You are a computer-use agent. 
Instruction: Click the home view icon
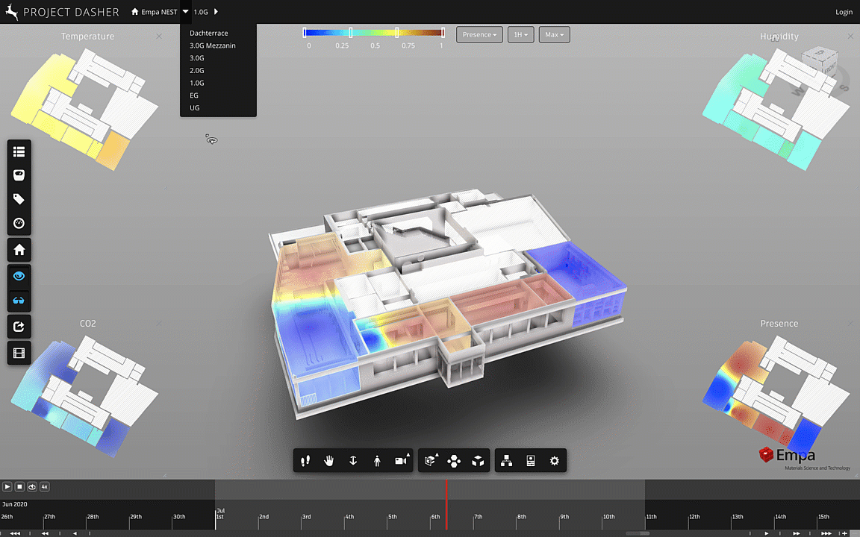click(19, 250)
